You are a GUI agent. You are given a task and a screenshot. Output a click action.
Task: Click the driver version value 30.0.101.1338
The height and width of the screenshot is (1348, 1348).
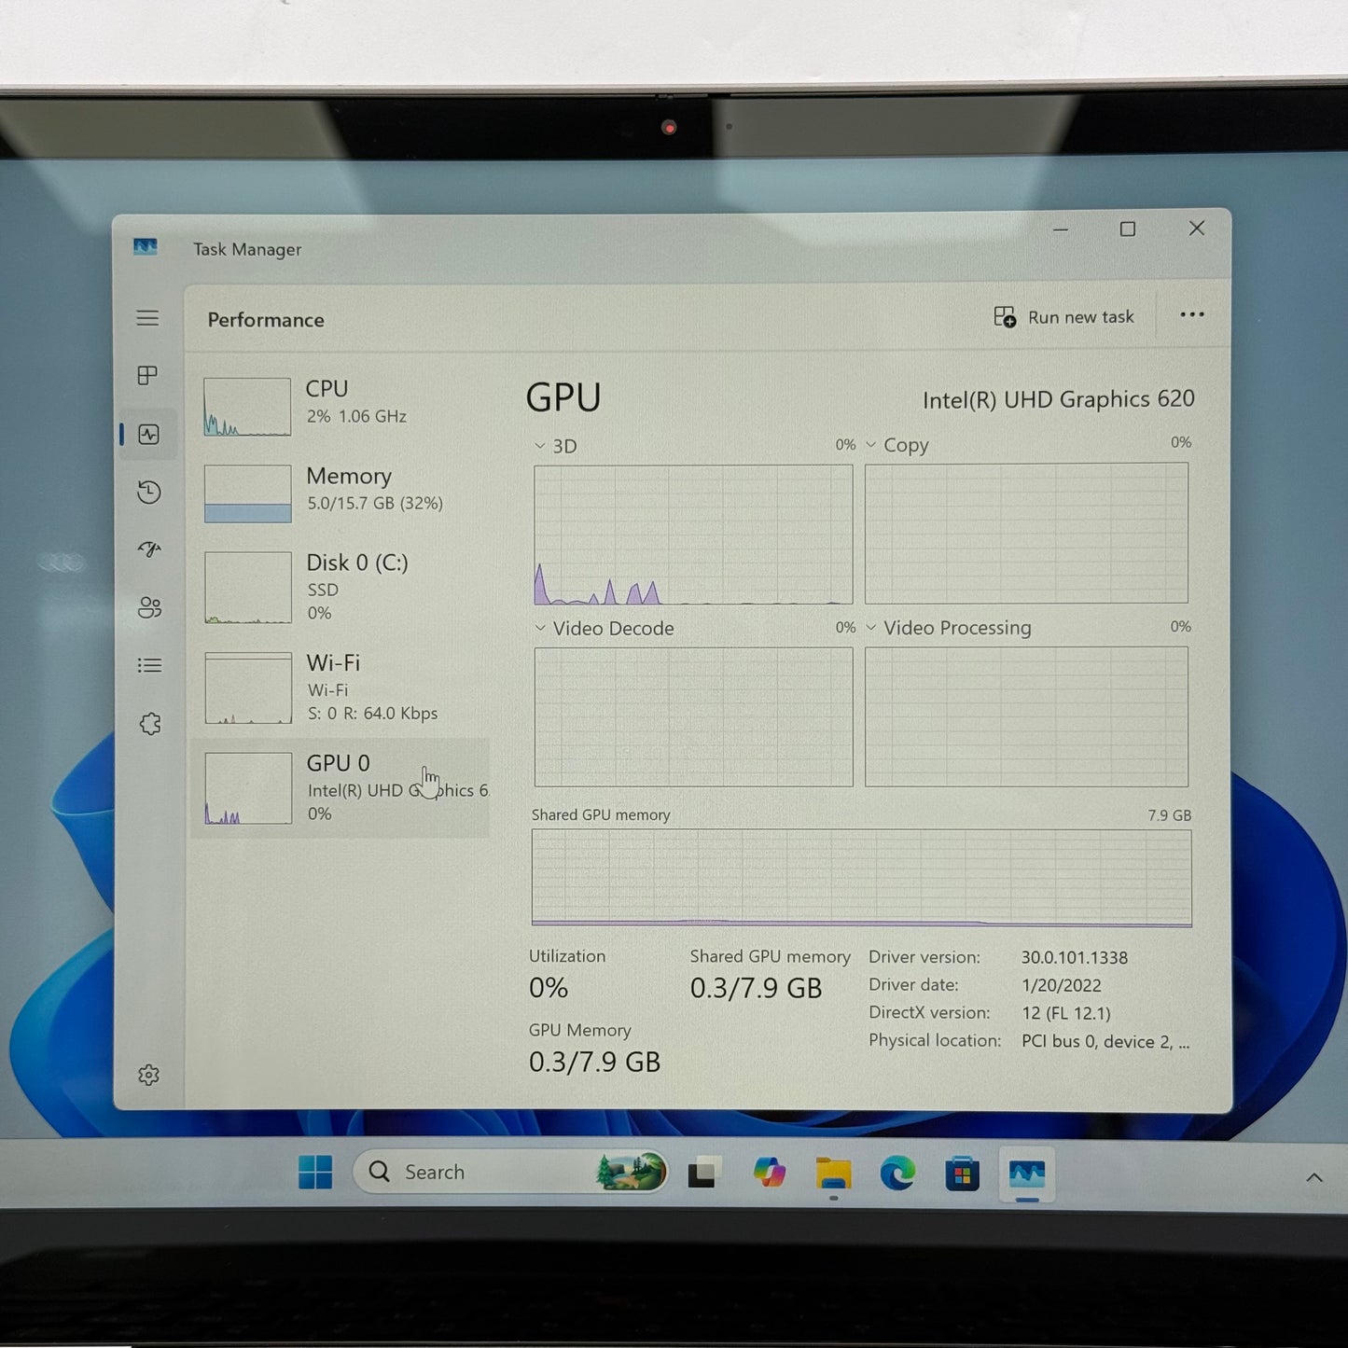pos(1074,957)
